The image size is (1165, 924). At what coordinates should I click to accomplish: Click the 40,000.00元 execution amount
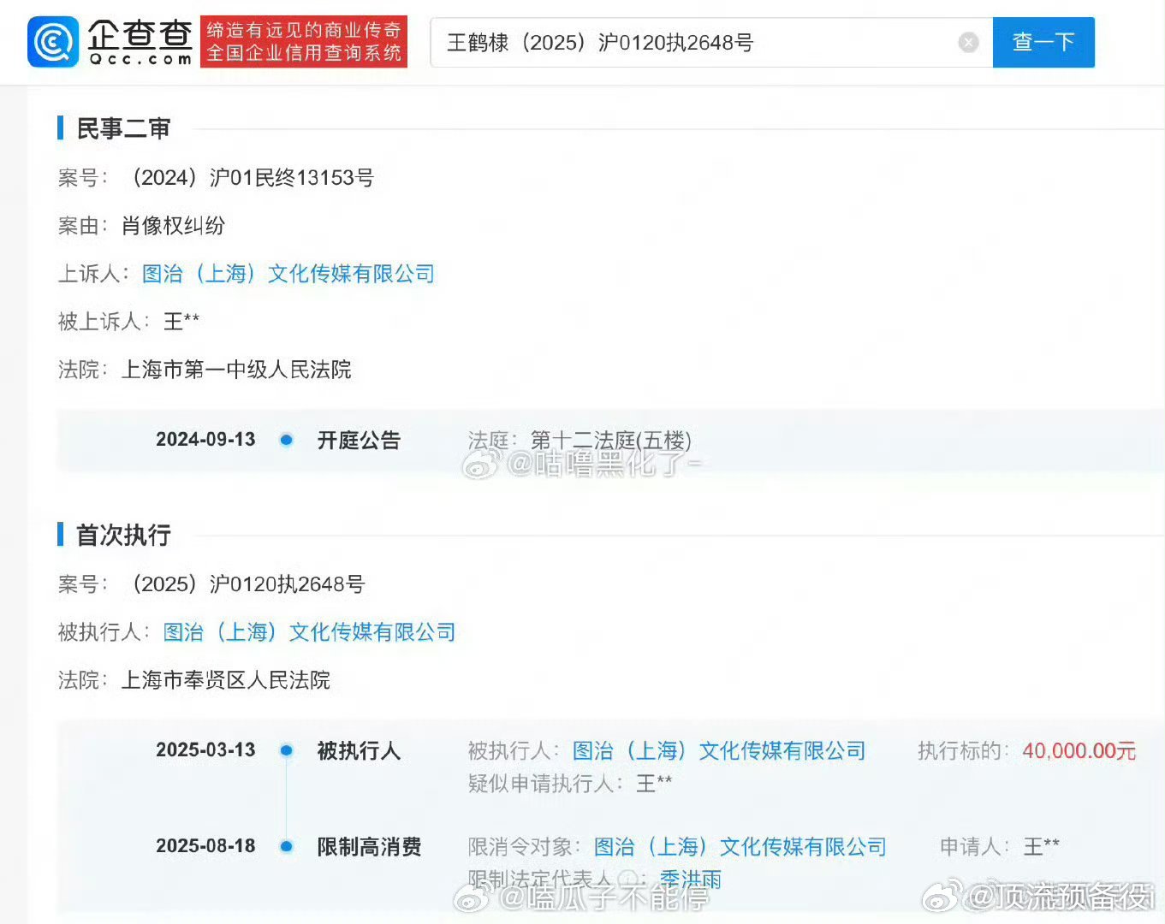point(1079,750)
